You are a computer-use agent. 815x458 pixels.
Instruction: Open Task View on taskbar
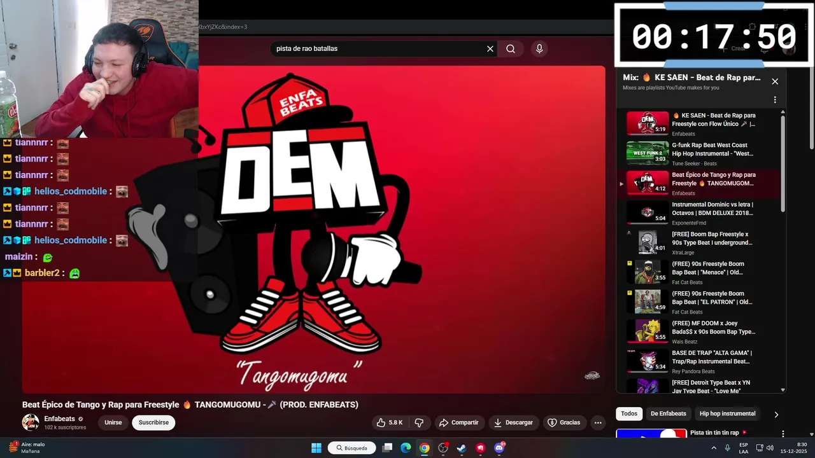tap(387, 448)
